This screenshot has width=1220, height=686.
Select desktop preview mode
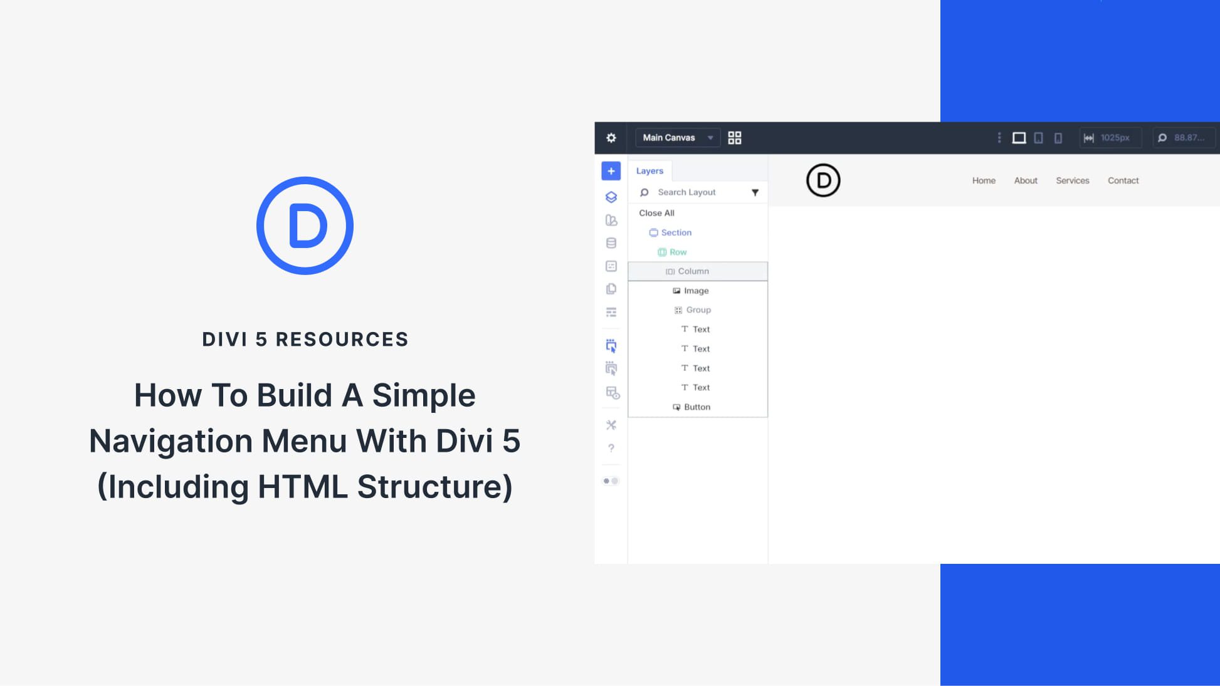[1019, 138]
